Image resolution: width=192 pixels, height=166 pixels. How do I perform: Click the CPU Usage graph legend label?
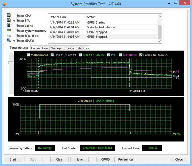click(x=85, y=101)
